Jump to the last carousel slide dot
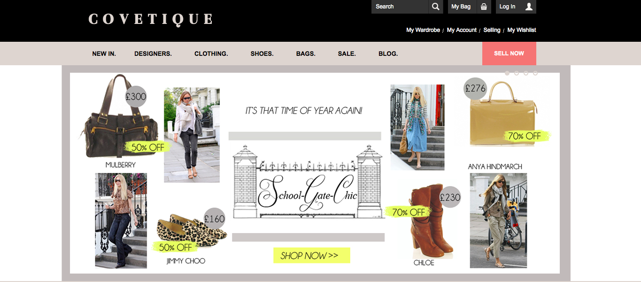The height and width of the screenshot is (282, 641). (x=535, y=73)
